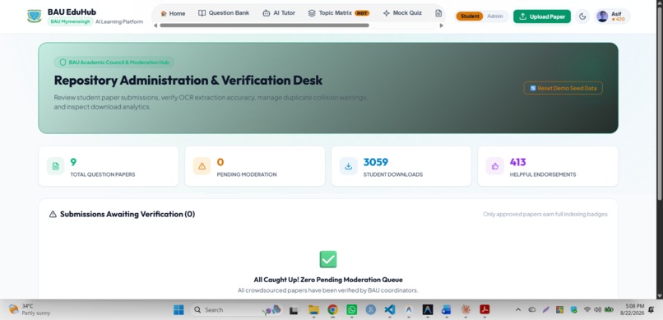
Task: Click the 9 total question papers value
Action: point(73,162)
